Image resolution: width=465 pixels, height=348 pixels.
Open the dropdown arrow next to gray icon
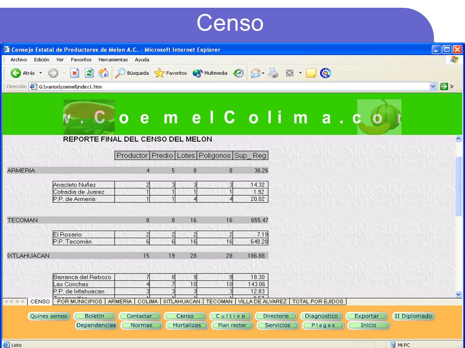(x=300, y=73)
